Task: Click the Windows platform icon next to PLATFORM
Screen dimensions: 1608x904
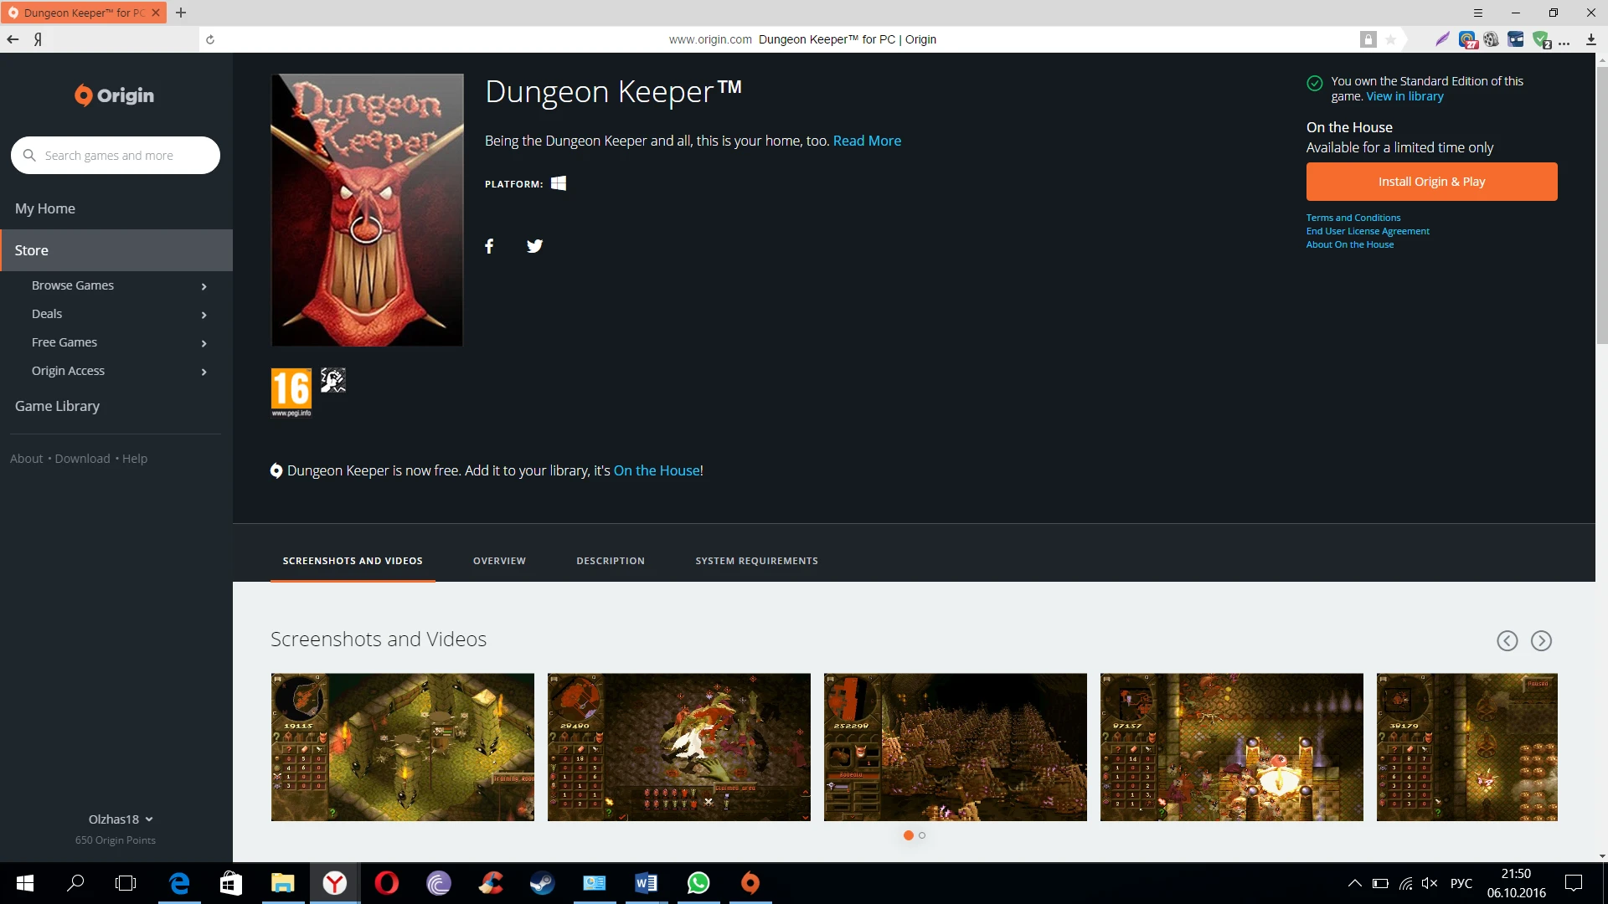Action: (559, 183)
